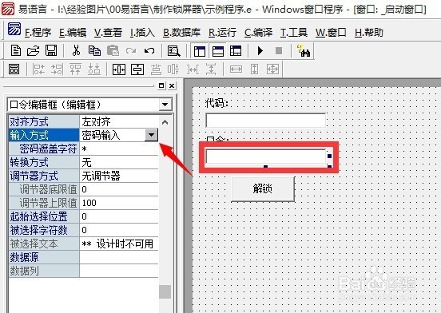
Task: Click the align top edges icon
Action: pos(75,69)
